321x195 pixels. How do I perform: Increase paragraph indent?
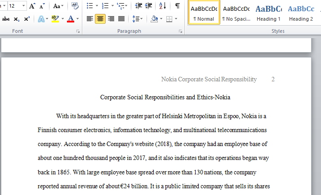(149, 6)
